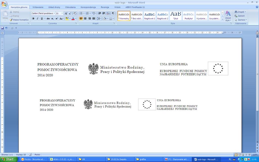Apply the Bez odst... style
This screenshot has height=162, width=259.
click(x=137, y=16)
